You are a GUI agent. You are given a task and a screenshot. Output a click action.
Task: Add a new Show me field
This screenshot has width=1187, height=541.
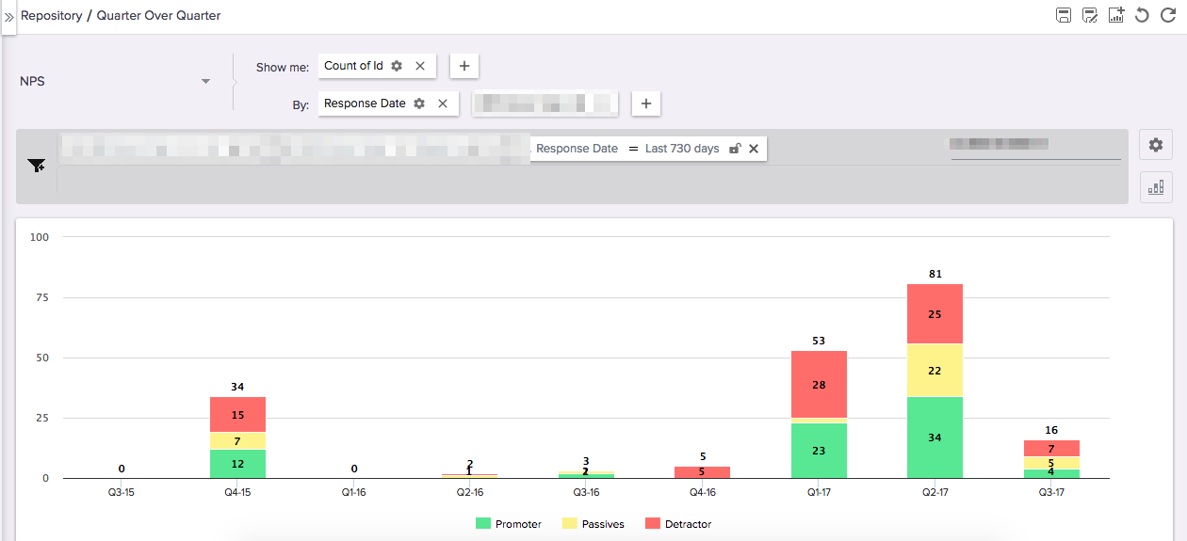[464, 66]
